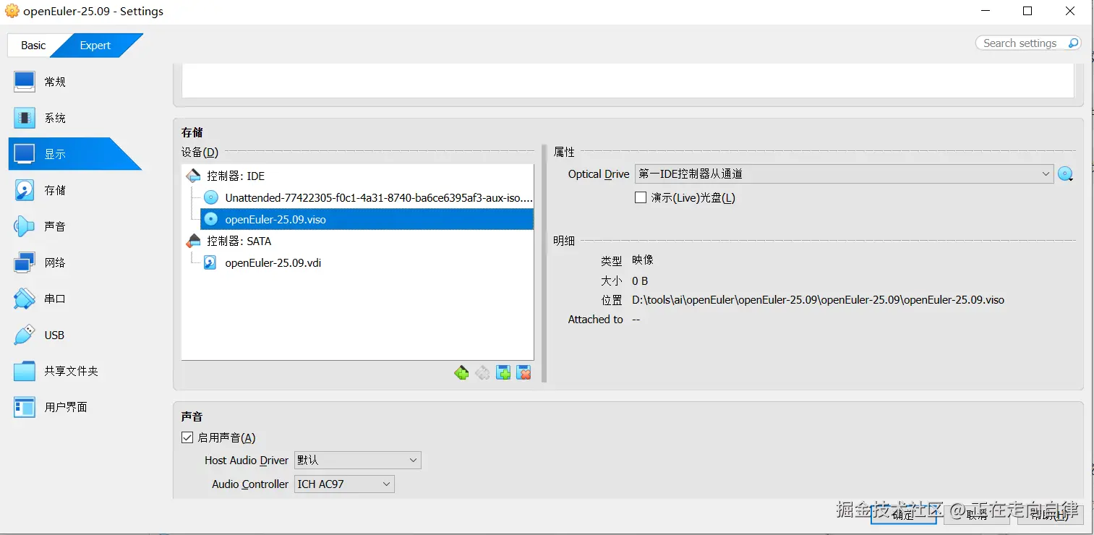The width and height of the screenshot is (1094, 535).
Task: Click the magnifier icon in search settings box
Action: click(x=1073, y=43)
